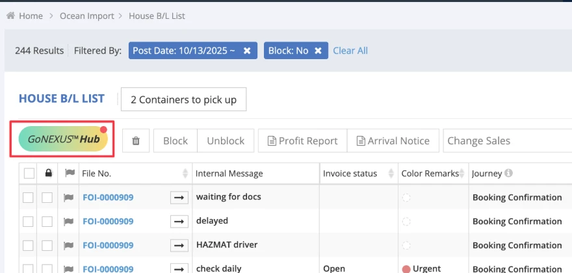Click the flag icon in the table header
Viewport: 572px width, 273px height.
tap(70, 174)
